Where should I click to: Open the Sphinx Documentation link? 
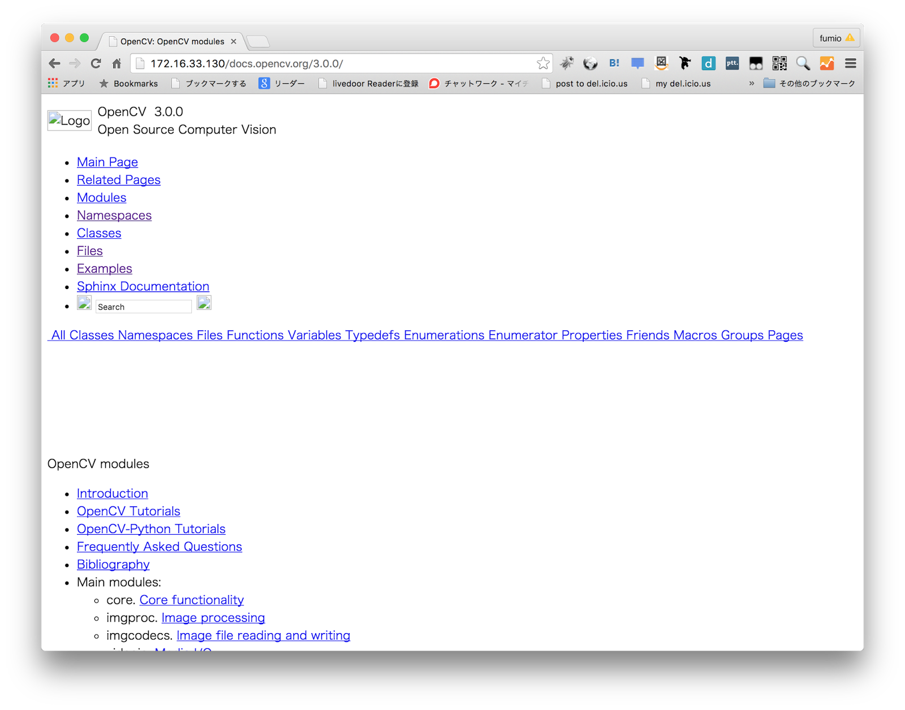click(x=143, y=286)
